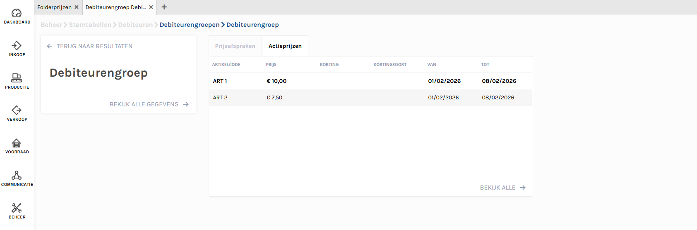
Task: Open the Verkoop module icon
Action: point(17,110)
